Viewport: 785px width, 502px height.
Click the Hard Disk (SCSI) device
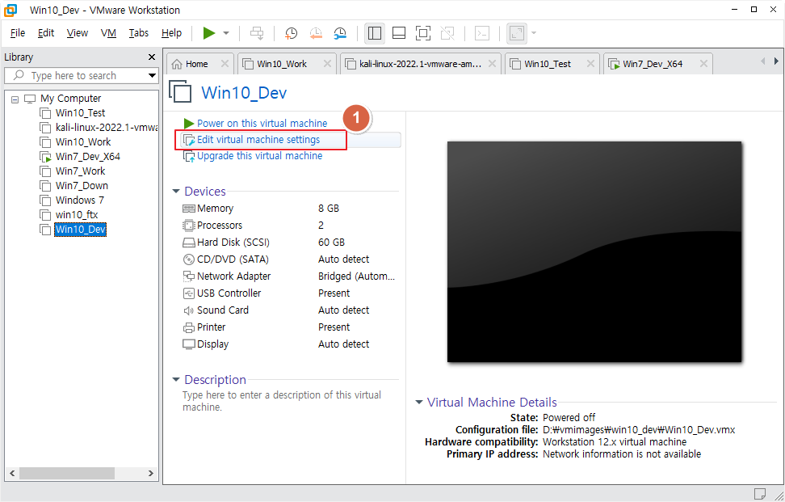(289, 243)
